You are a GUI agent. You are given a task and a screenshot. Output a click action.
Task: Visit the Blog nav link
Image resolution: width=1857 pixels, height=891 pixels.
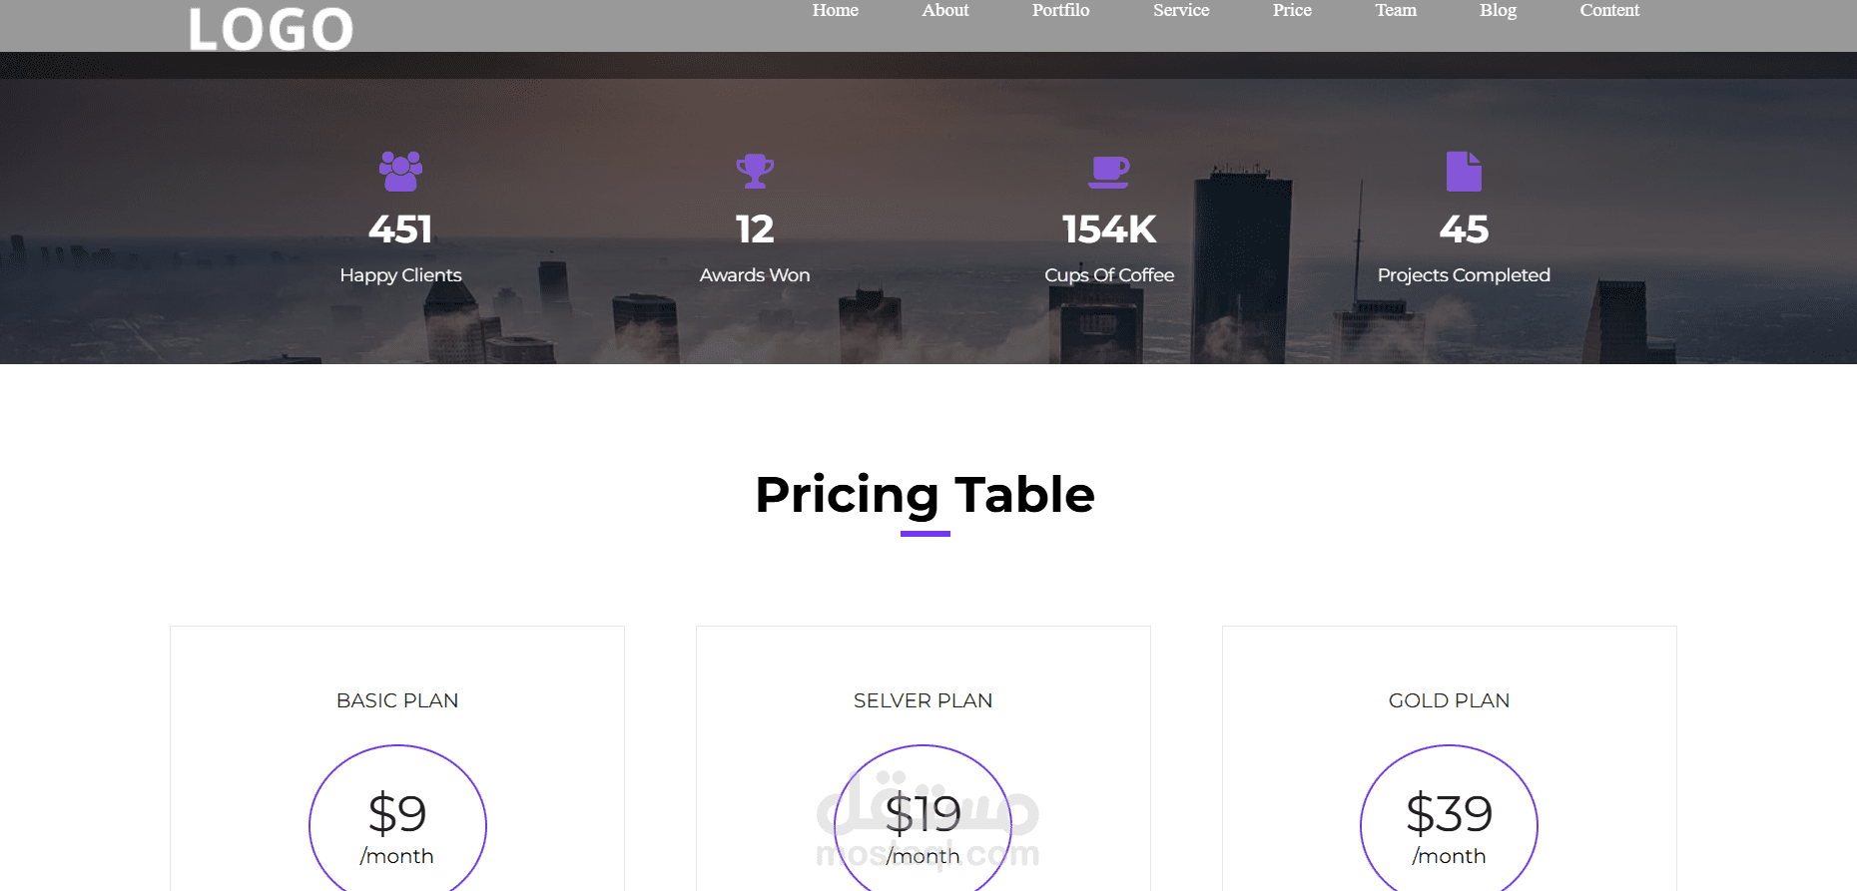click(1498, 10)
